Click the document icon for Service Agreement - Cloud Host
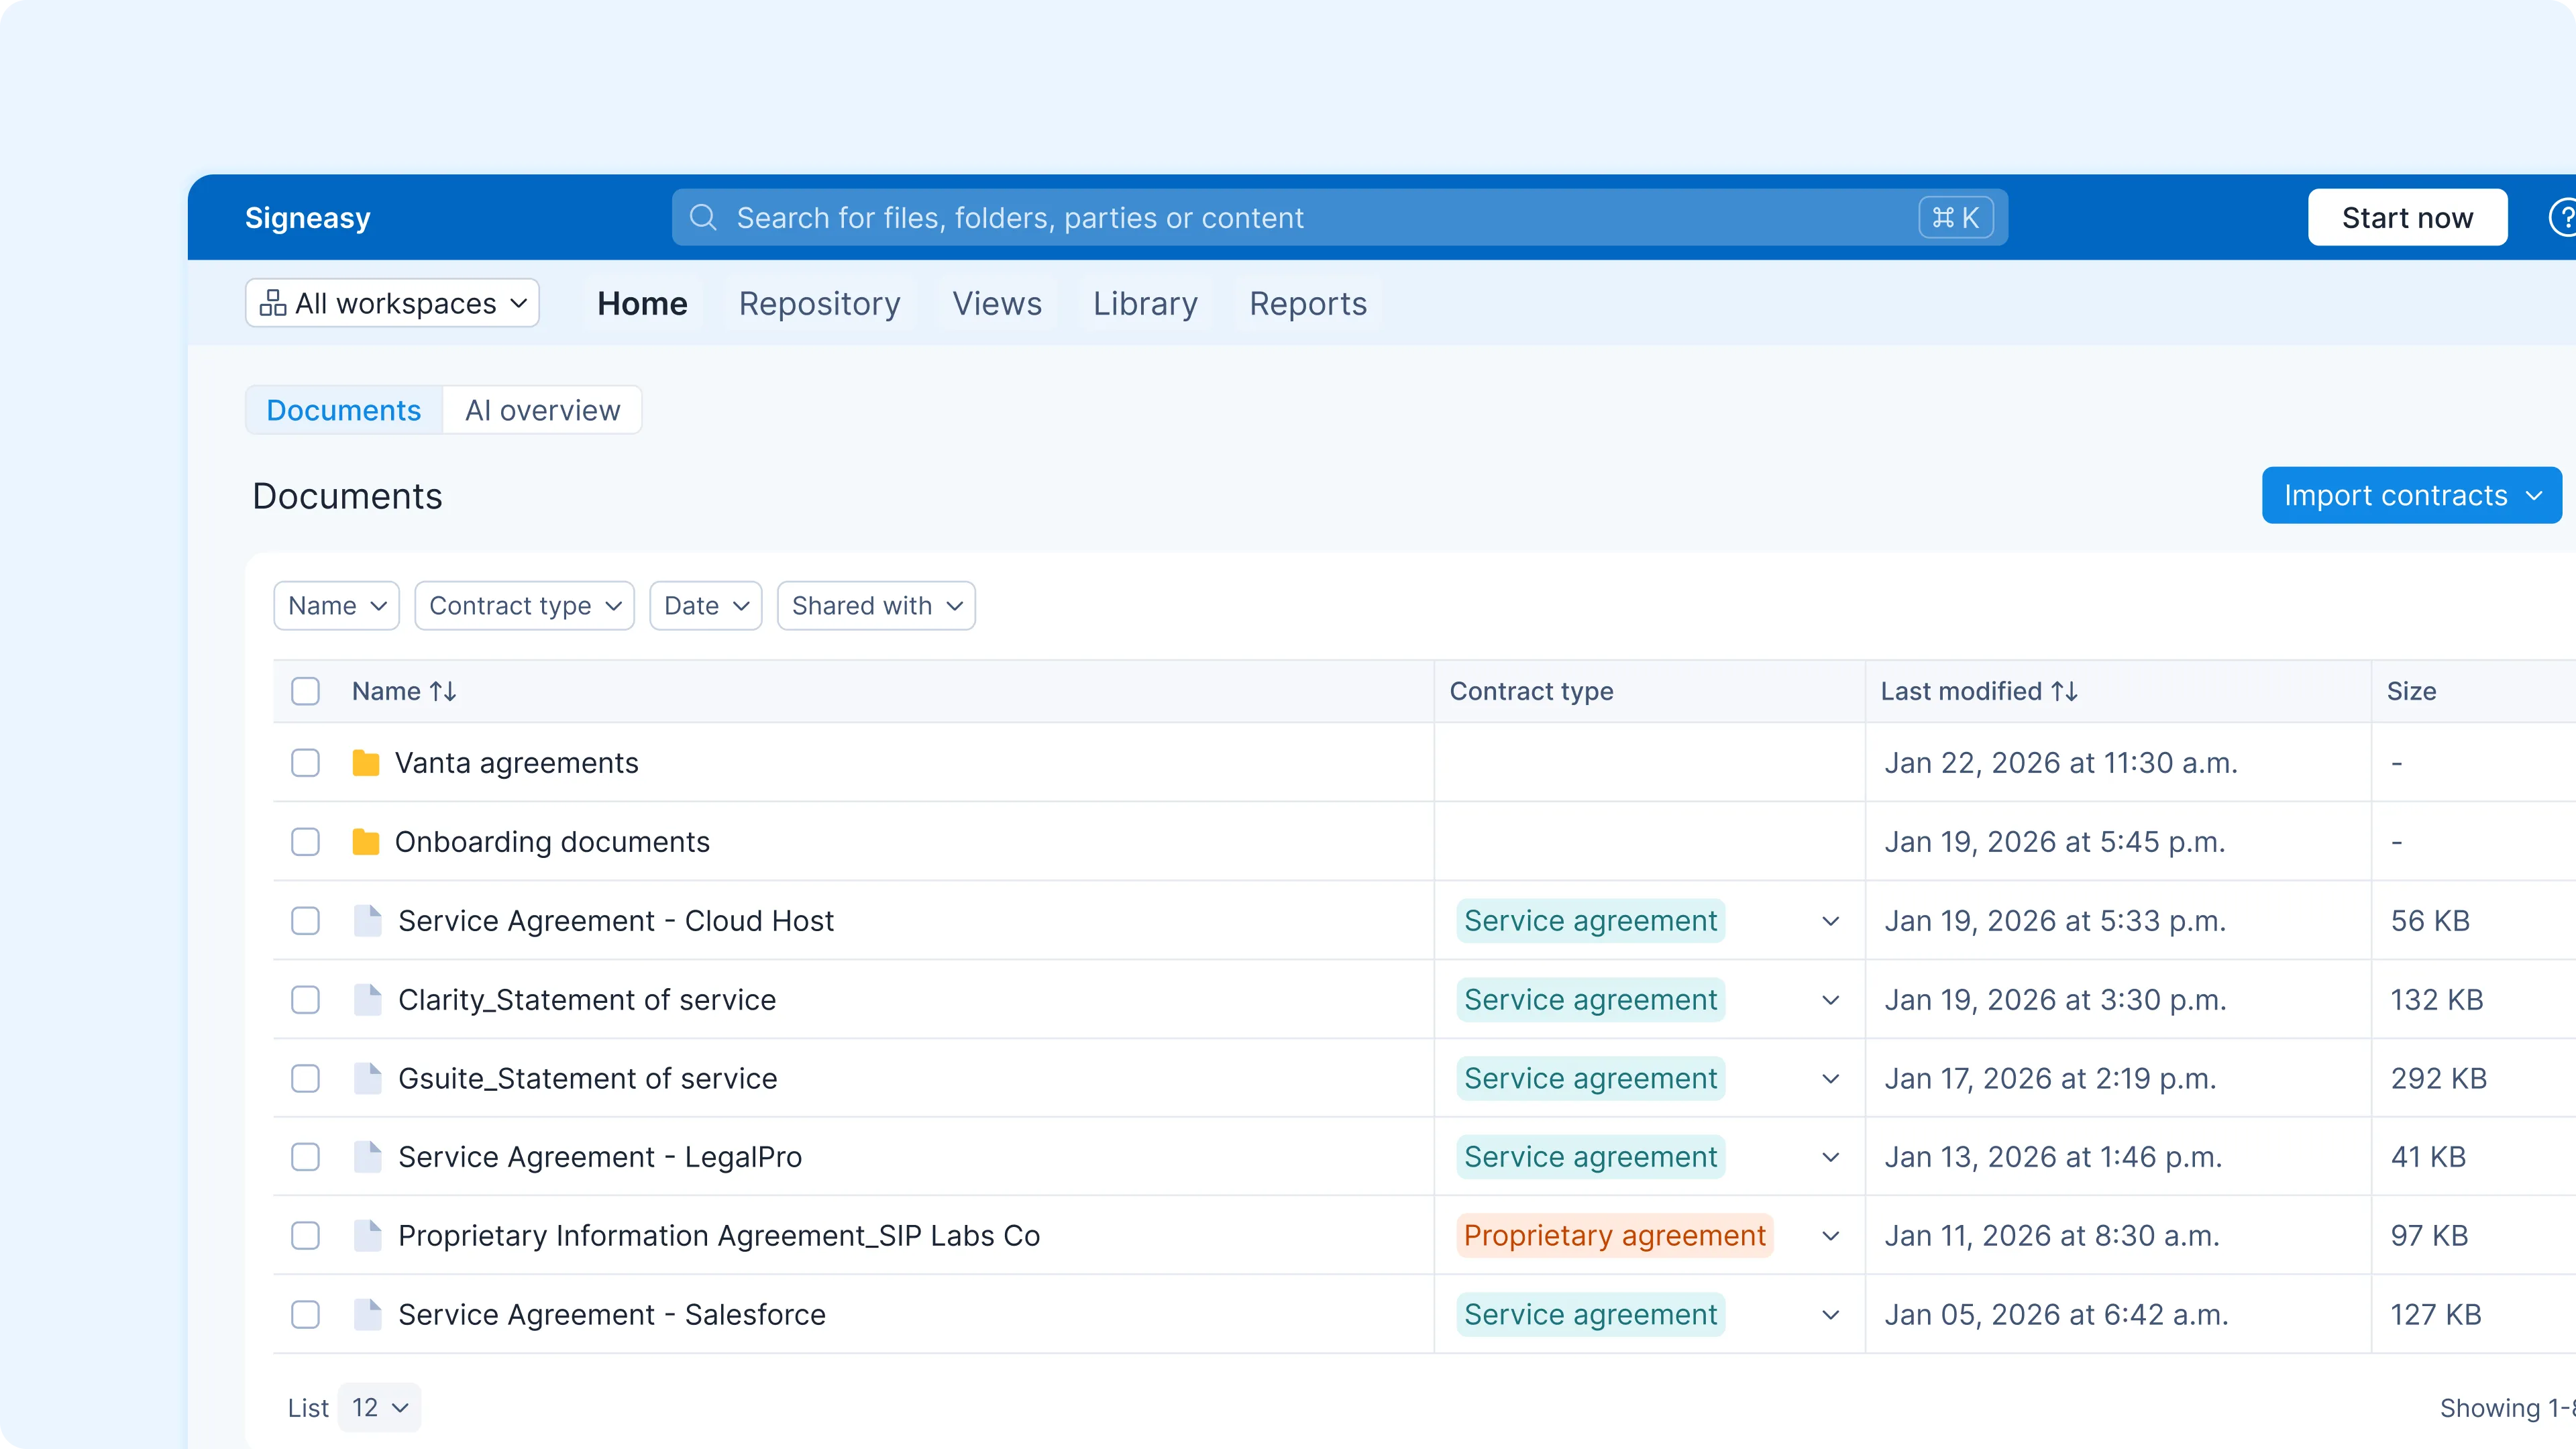Screen dimensions: 2576x1449 pos(369,920)
